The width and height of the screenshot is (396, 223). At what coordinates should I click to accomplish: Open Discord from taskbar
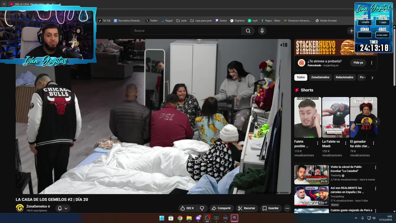click(198, 218)
